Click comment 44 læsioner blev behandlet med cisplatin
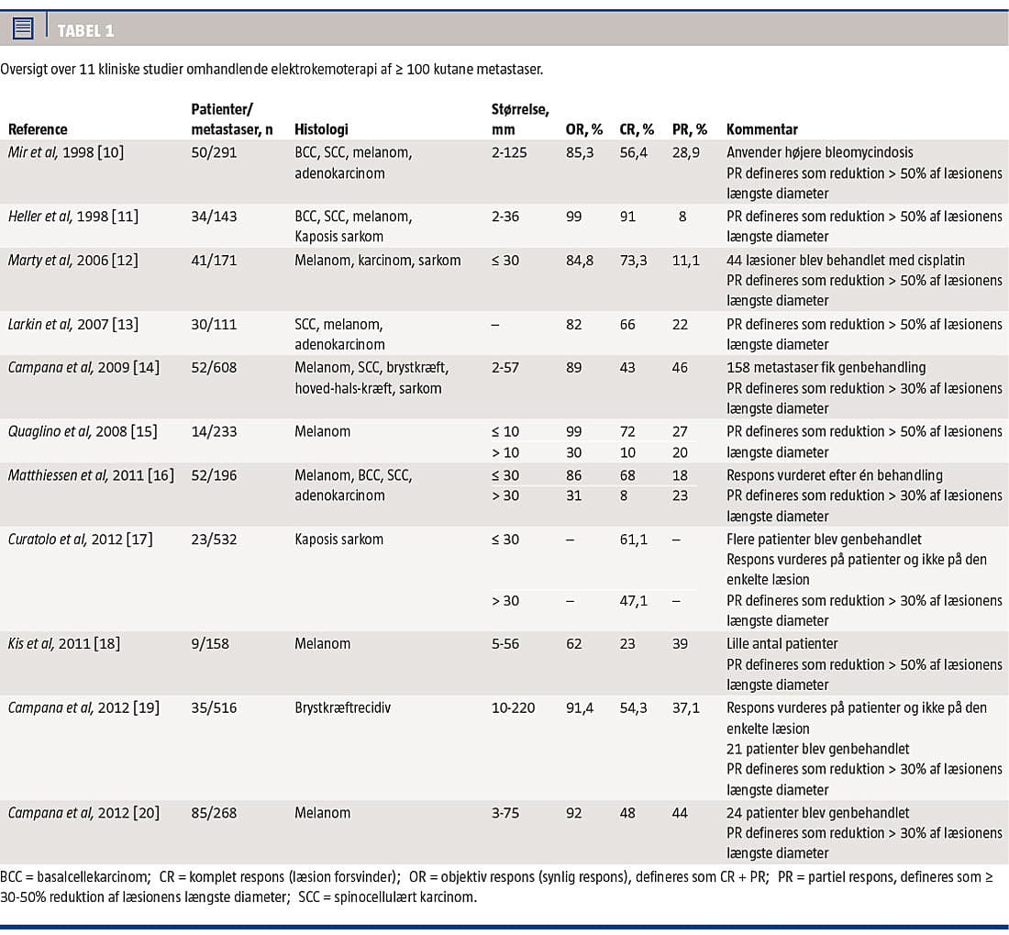1009x935 pixels. (846, 261)
